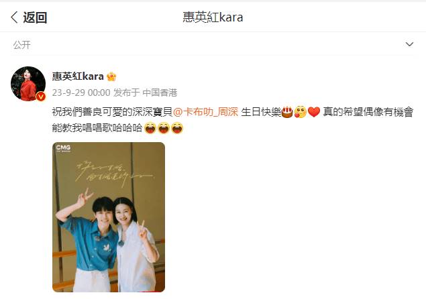426x299 pixels.
Task: Click the crown membership icon beside username
Action: (111, 76)
